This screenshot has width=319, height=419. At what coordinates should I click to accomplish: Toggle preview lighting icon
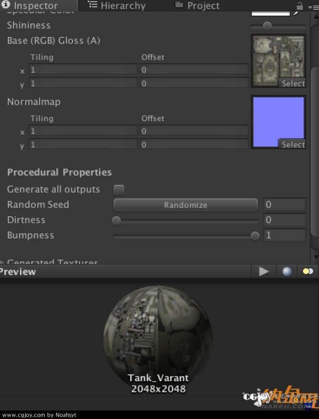308,272
